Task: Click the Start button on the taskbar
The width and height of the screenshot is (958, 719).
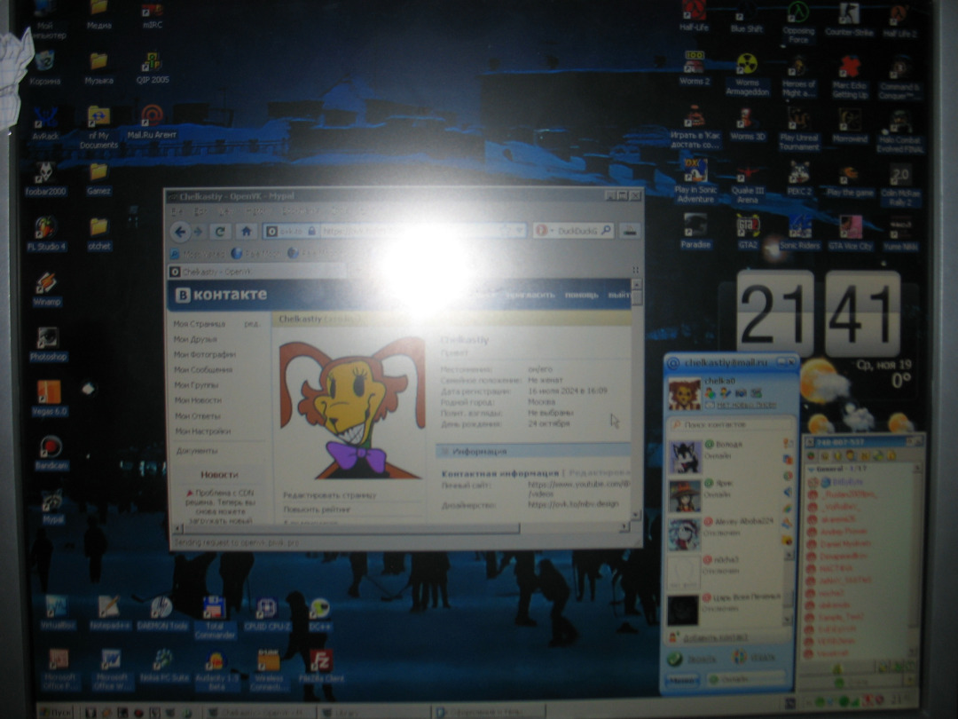Action: 56,712
